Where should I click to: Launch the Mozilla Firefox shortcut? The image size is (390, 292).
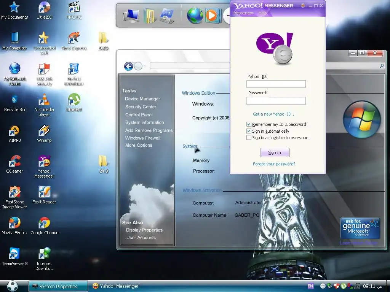(14, 226)
